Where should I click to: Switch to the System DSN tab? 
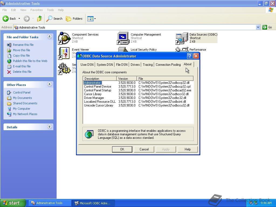point(105,65)
